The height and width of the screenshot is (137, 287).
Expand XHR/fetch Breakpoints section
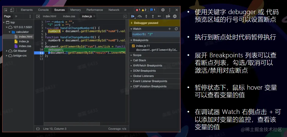point(148,66)
